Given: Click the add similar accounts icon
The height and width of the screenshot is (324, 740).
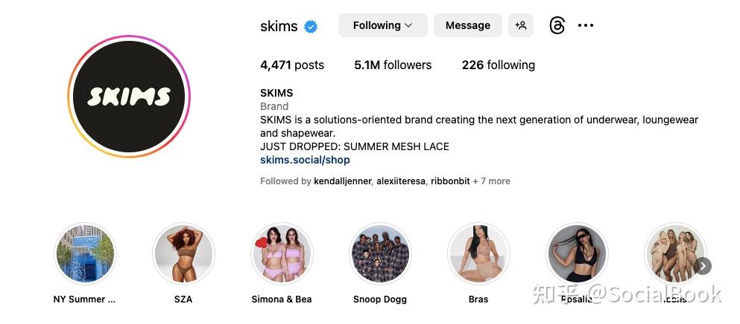Looking at the screenshot, I should pos(521,25).
